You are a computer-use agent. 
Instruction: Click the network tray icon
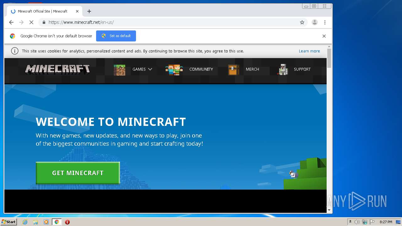365,222
